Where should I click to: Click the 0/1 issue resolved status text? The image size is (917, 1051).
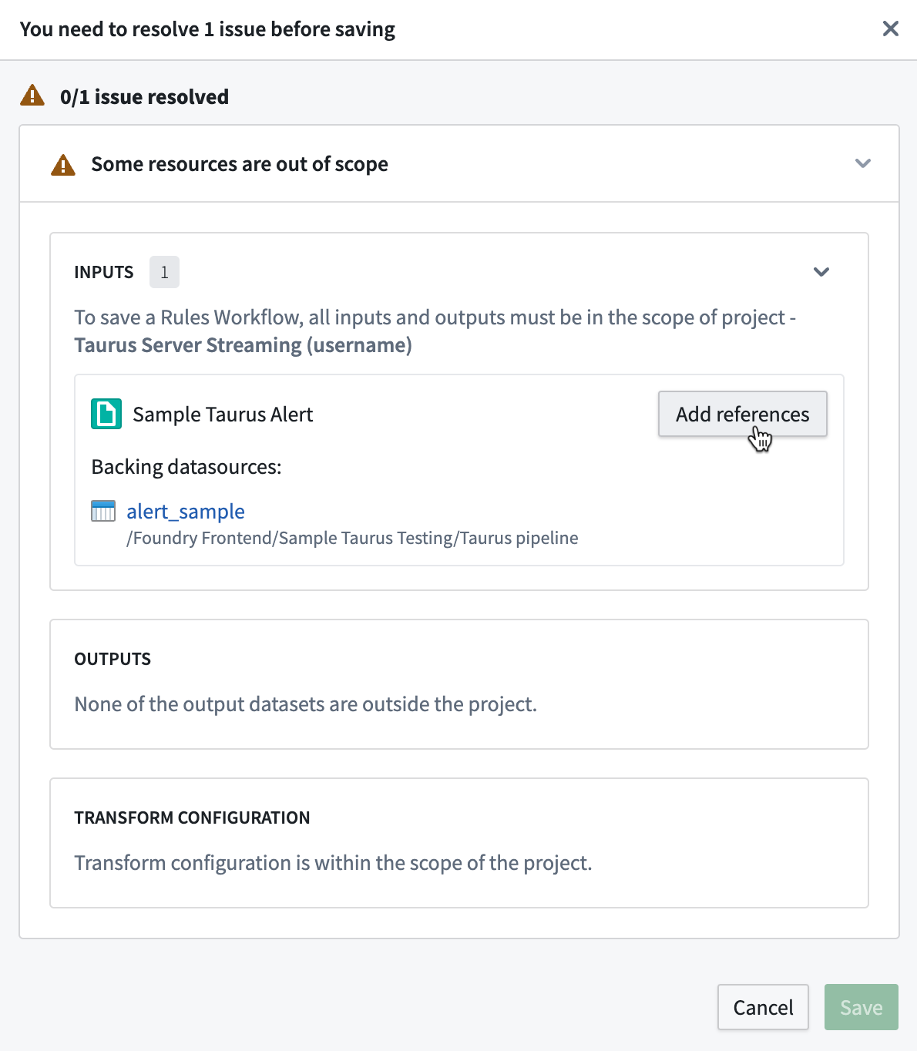click(x=144, y=97)
